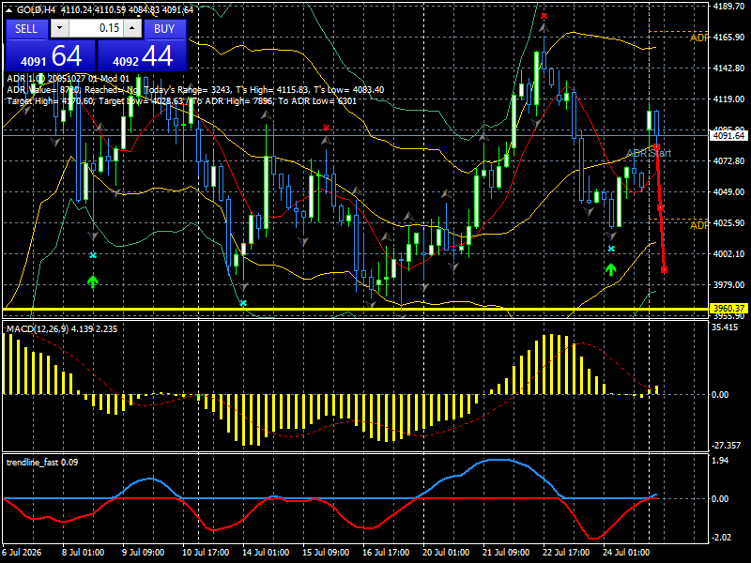
Task: Click the red X marker near 15 Jul high
Action: coord(326,128)
